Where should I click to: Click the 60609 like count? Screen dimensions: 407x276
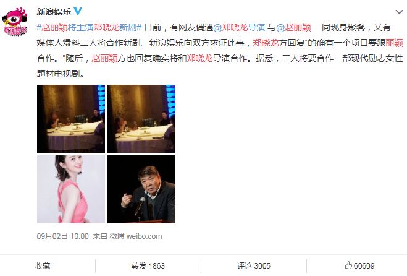pos(364,266)
